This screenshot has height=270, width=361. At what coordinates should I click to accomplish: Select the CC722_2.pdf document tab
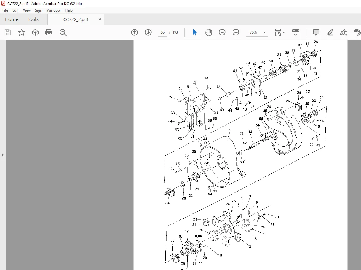pyautogui.click(x=76, y=19)
